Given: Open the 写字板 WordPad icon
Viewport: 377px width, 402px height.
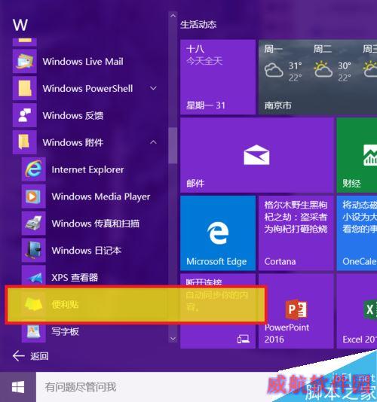Looking at the screenshot, I should (x=34, y=332).
